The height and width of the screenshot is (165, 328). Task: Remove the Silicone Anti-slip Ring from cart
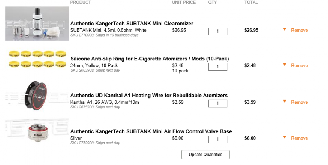coord(299,66)
